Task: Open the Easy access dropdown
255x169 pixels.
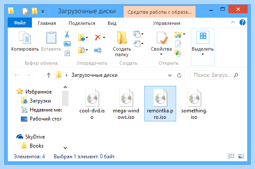Action: coord(138,44)
